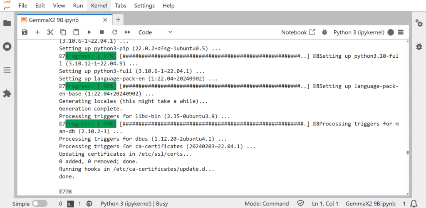Copy the selected cell
This screenshot has height=208, width=426.
tap(63, 32)
